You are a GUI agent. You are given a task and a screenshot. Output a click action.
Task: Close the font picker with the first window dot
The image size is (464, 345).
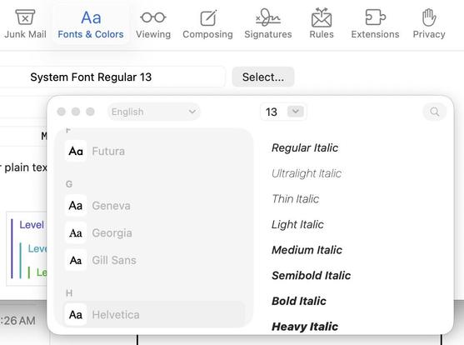coord(62,112)
